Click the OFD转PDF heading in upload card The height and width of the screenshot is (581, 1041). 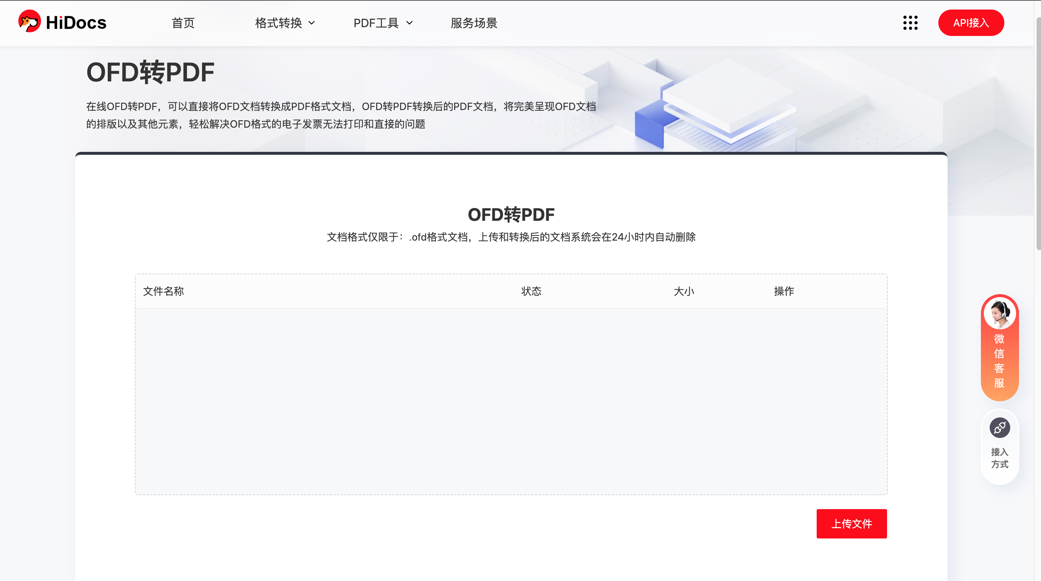(511, 215)
